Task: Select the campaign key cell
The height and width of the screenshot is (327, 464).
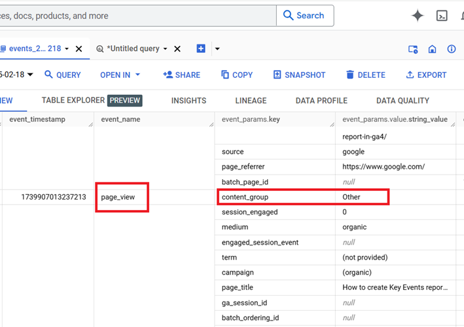Action: (276, 273)
